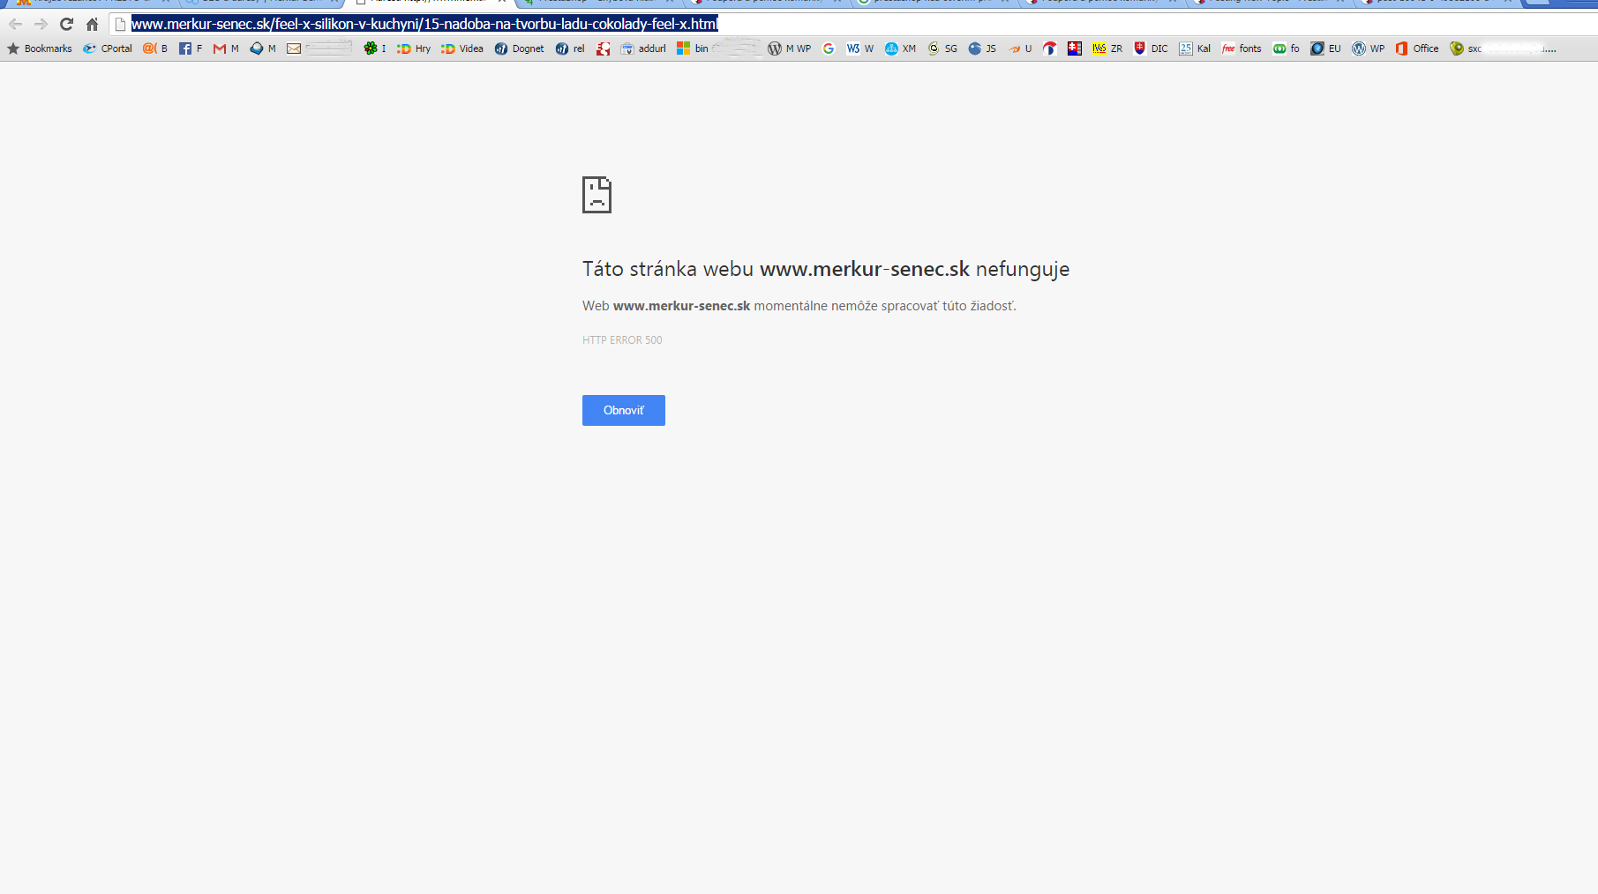Open the 'XM' sitemap bookmark

(x=901, y=48)
